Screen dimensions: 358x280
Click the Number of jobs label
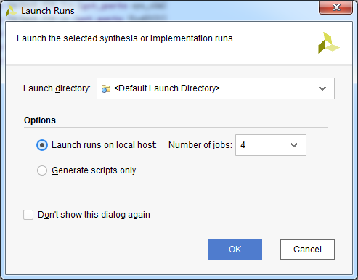tap(200, 145)
